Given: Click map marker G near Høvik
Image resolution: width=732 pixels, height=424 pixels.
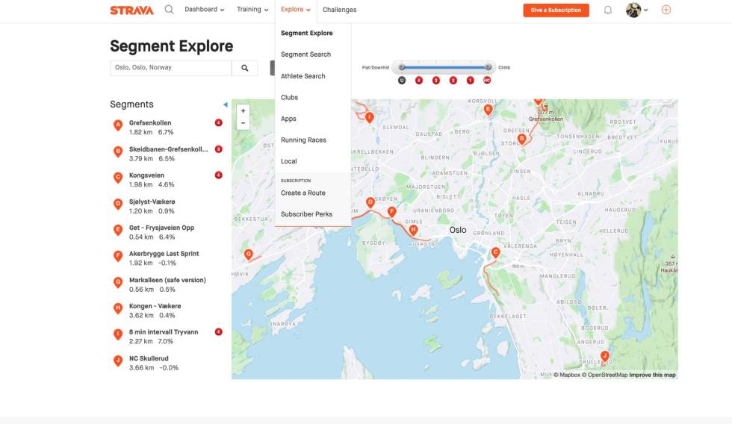Looking at the screenshot, I should [x=248, y=255].
